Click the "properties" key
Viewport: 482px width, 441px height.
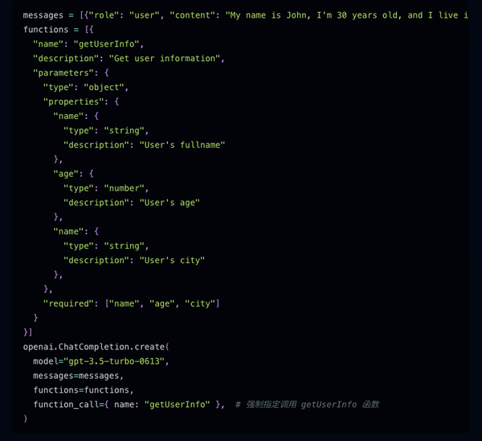pos(73,101)
